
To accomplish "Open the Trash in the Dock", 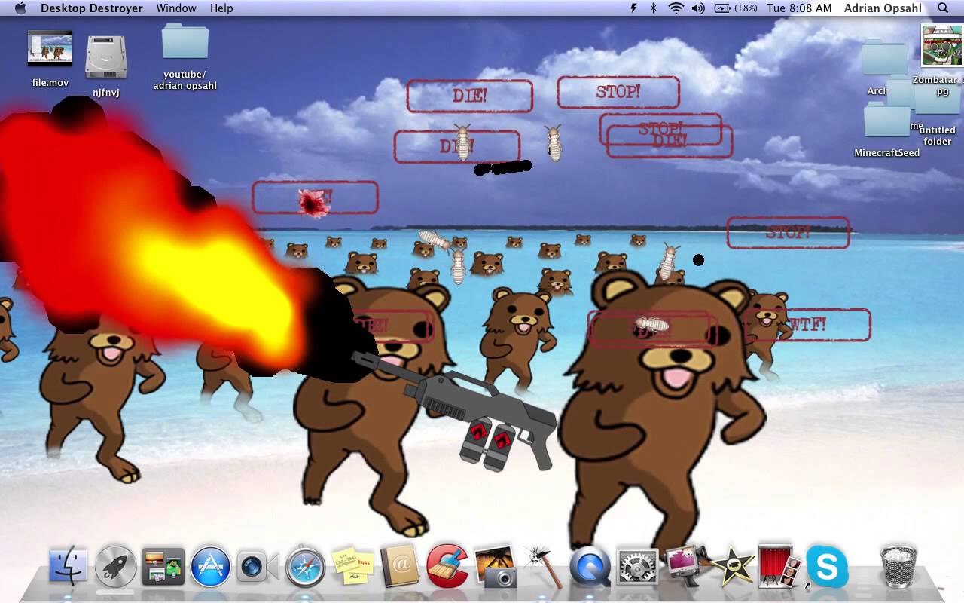I will pyautogui.click(x=898, y=567).
